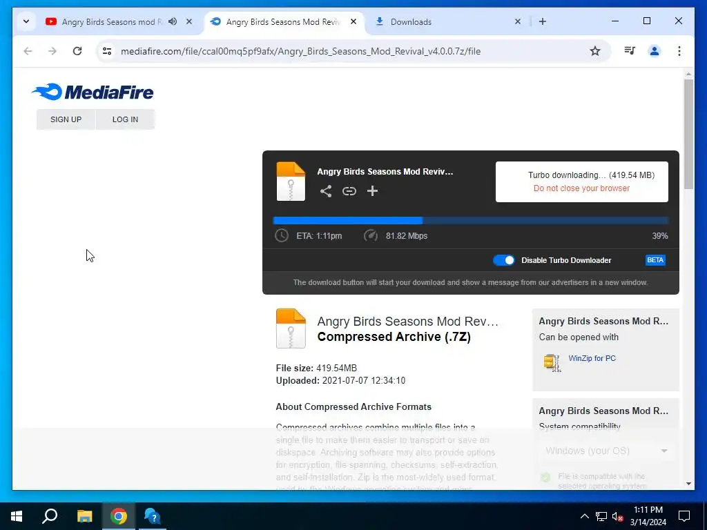Click the WinZip application icon
The image size is (707, 530).
(552, 362)
